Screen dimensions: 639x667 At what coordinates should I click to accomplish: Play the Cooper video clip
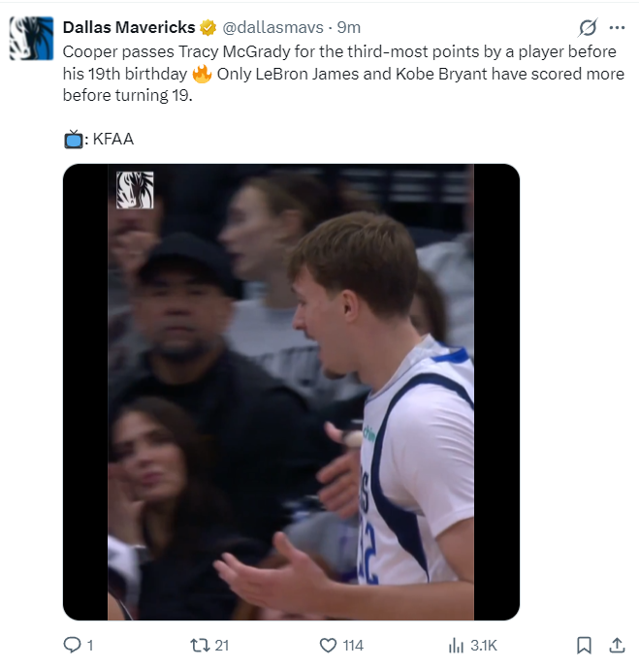pos(291,392)
